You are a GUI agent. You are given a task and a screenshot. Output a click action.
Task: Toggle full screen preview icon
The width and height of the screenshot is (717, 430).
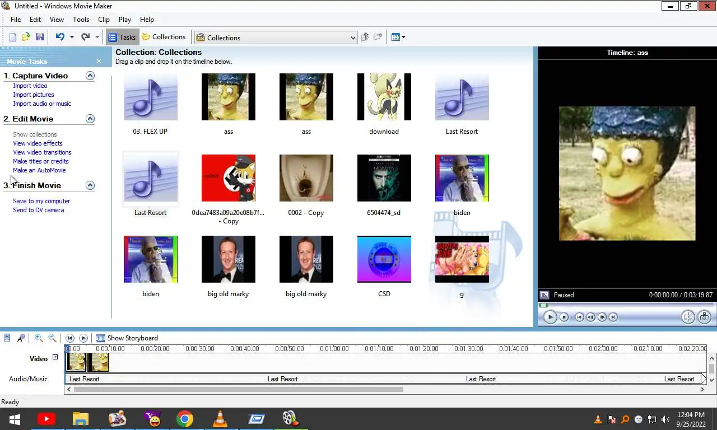[x=544, y=295]
